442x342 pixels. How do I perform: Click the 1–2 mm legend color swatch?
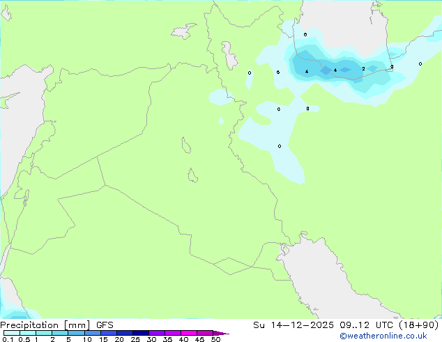pos(44,333)
